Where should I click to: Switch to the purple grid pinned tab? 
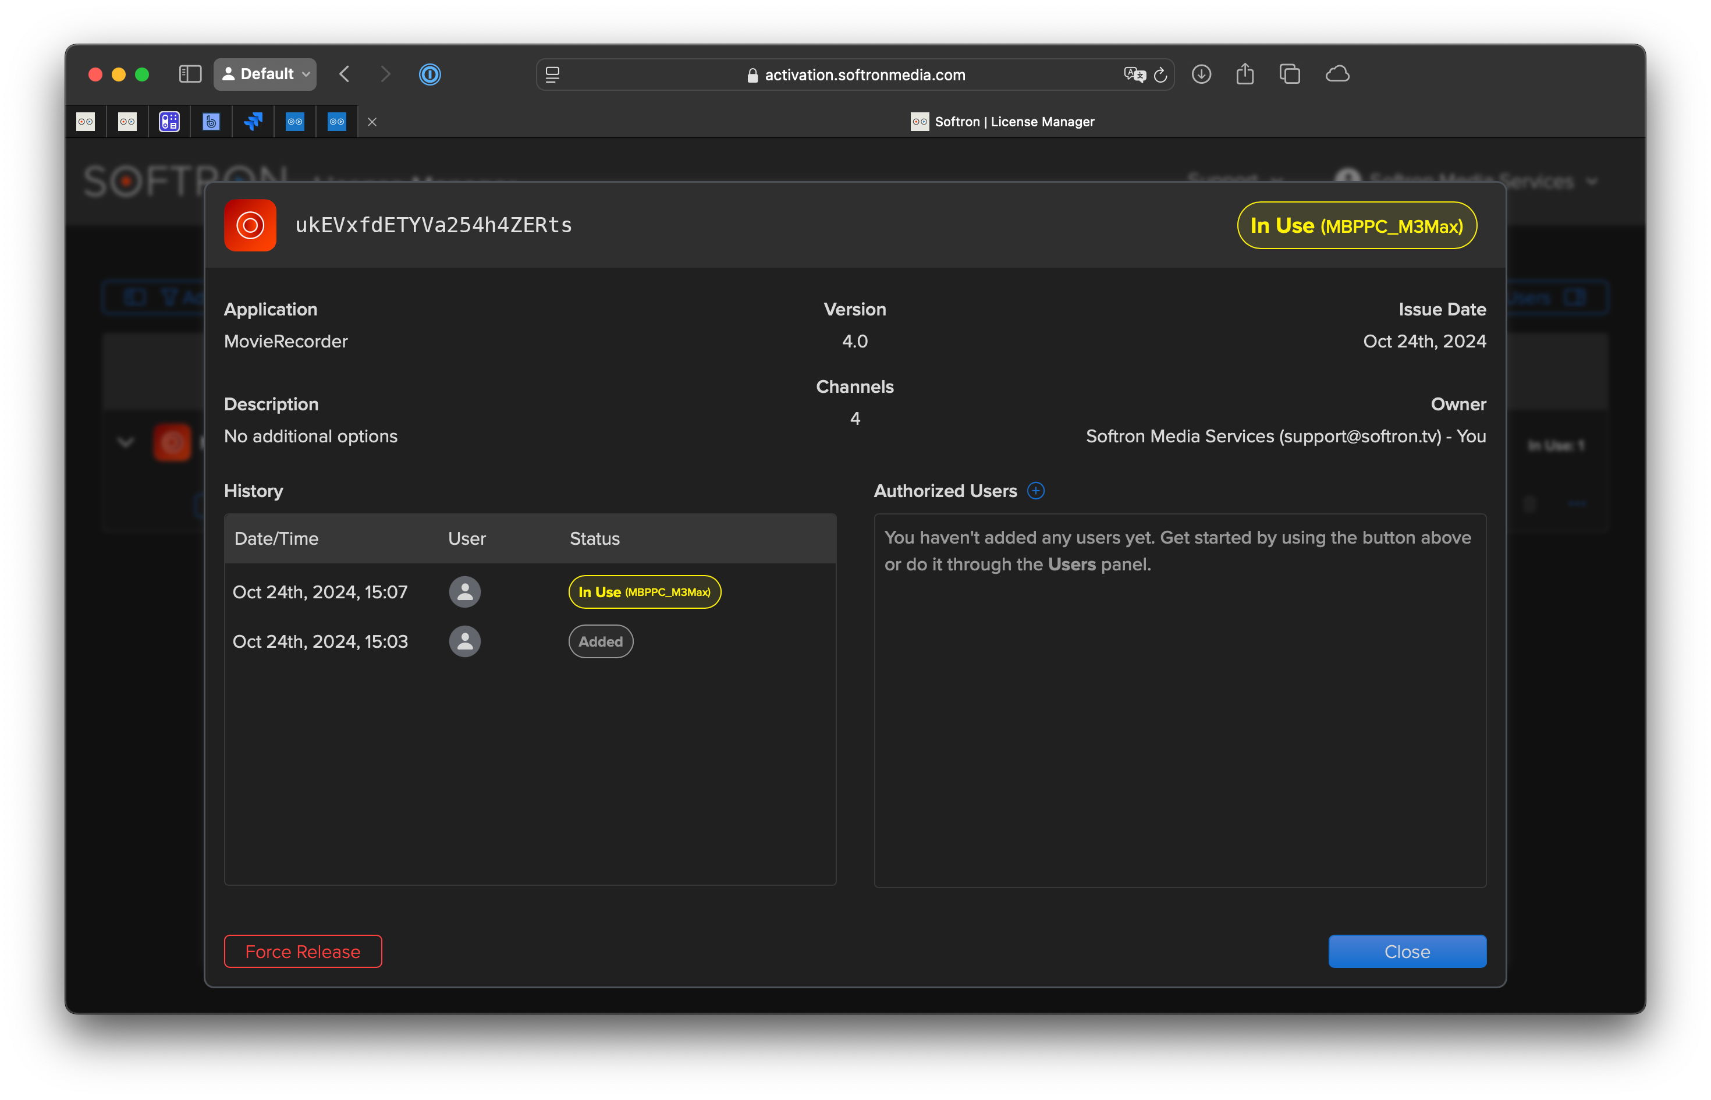(169, 122)
